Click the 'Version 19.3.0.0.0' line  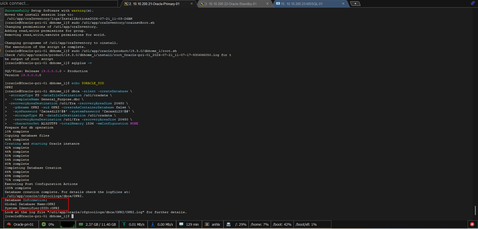23,75
